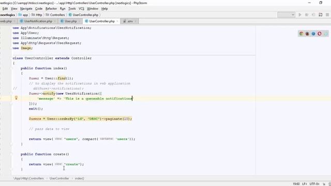Open the Help menu
This screenshot has height=186, width=331.
(104, 9)
